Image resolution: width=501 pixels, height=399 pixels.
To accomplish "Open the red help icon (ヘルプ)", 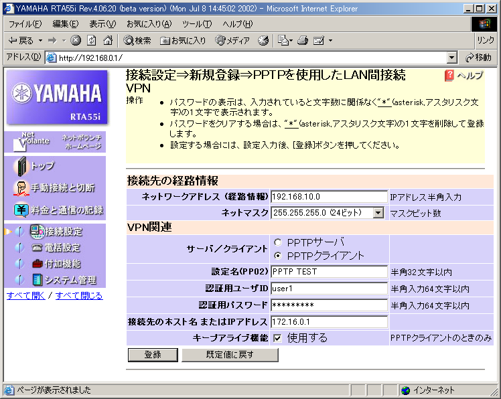I will [x=449, y=75].
